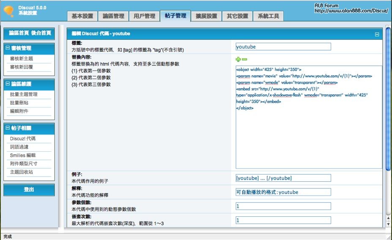The image size is (392, 240).
Task: Collapse the 審核管理 sidebar section
Action: click(8, 48)
